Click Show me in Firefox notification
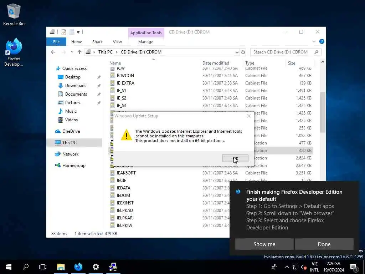This screenshot has height=274, width=365. [x=264, y=244]
